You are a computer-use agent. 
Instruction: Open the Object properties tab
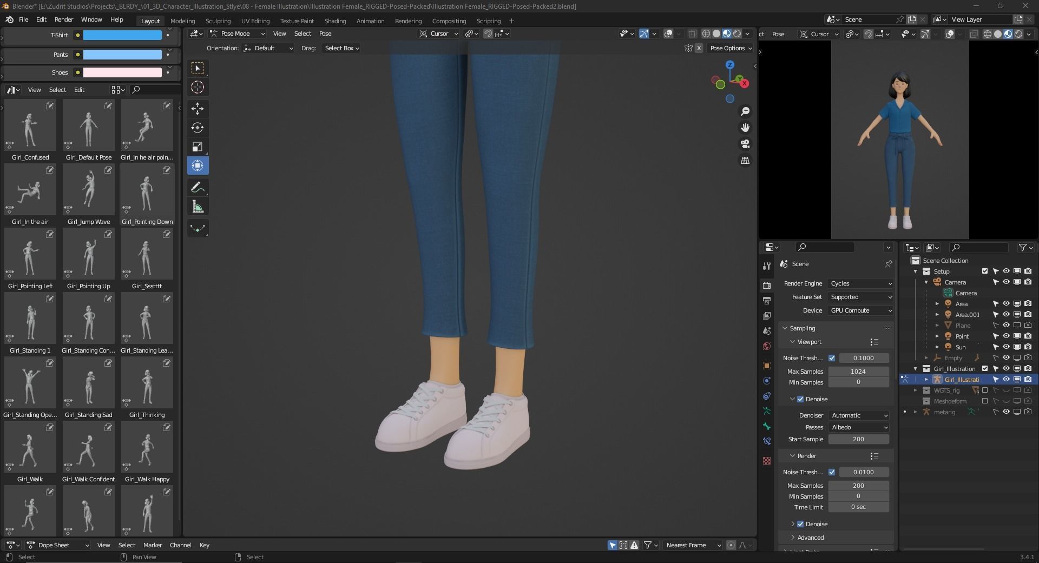click(x=767, y=366)
